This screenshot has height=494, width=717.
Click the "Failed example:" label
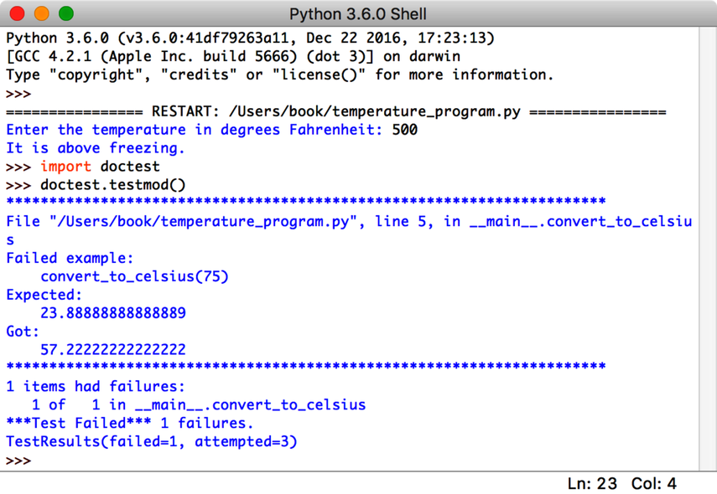(x=70, y=259)
